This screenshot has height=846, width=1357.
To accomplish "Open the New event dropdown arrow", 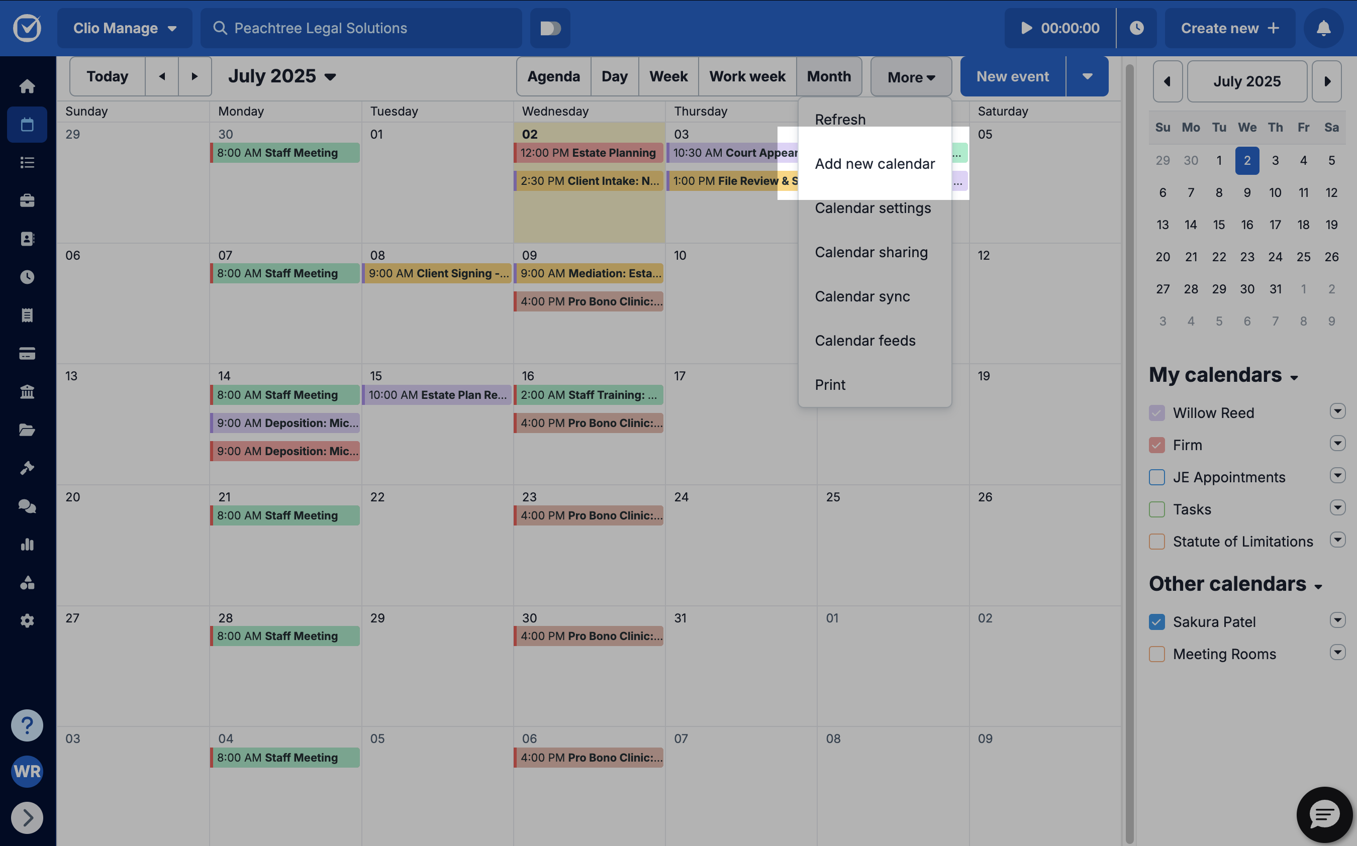I will [1087, 77].
